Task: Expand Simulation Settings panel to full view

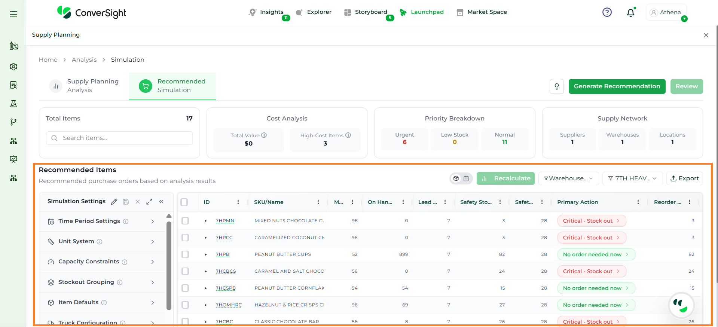Action: click(149, 202)
